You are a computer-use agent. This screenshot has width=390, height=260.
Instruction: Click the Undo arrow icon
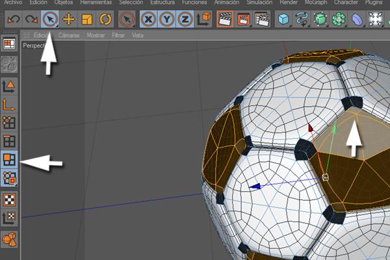(x=14, y=19)
